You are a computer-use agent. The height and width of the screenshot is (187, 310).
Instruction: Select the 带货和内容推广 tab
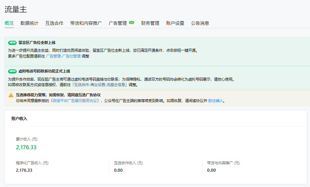[x=86, y=23]
